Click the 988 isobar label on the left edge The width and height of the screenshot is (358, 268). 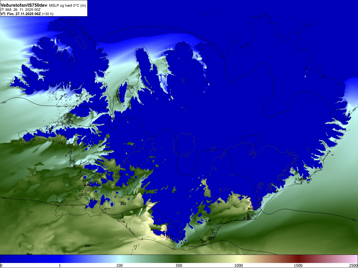tap(4, 198)
